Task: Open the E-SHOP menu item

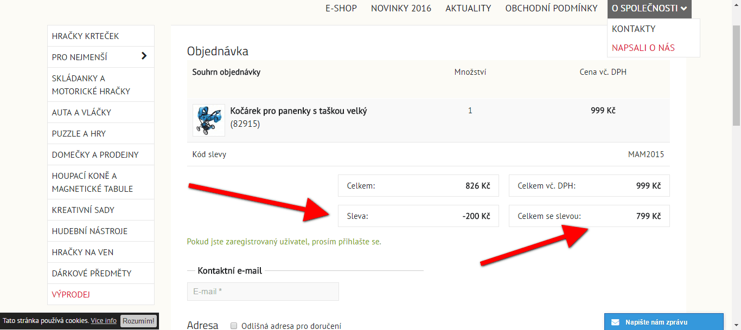Action: pyautogui.click(x=341, y=8)
